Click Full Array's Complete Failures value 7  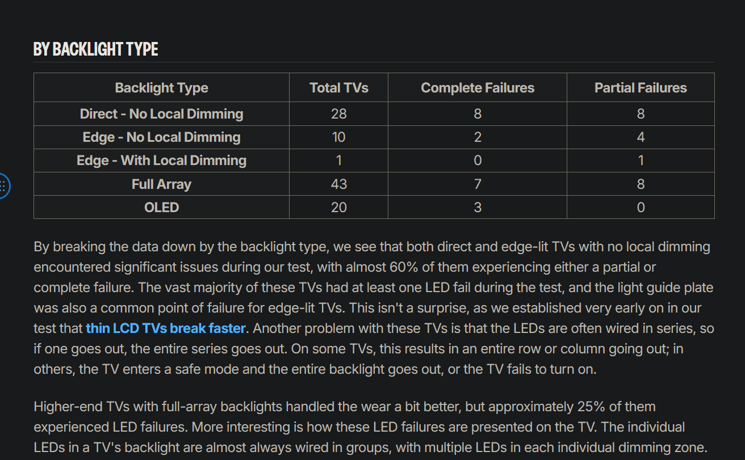point(477,184)
